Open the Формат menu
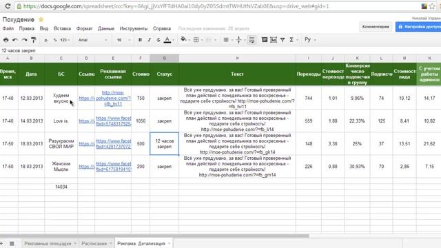 pos(84,29)
